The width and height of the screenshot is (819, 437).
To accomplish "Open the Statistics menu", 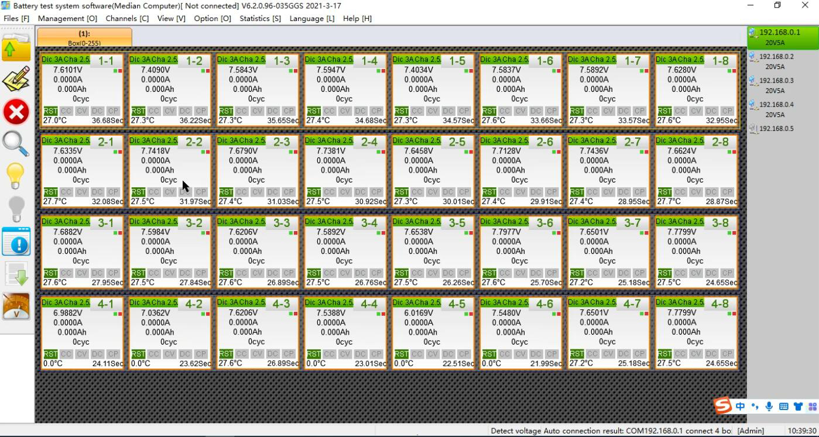I will (260, 19).
